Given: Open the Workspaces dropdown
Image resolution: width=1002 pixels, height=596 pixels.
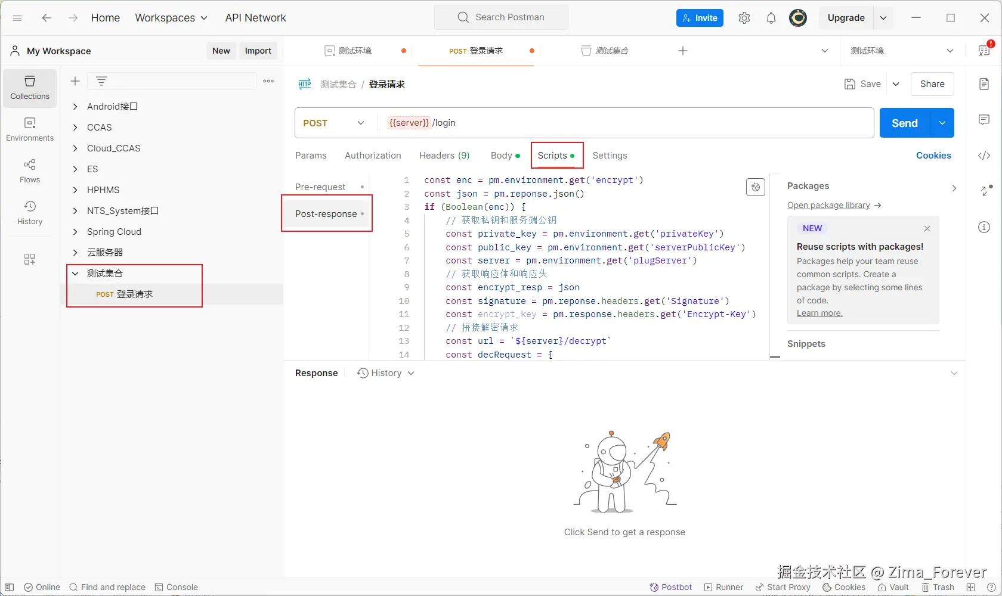Looking at the screenshot, I should coord(171,18).
